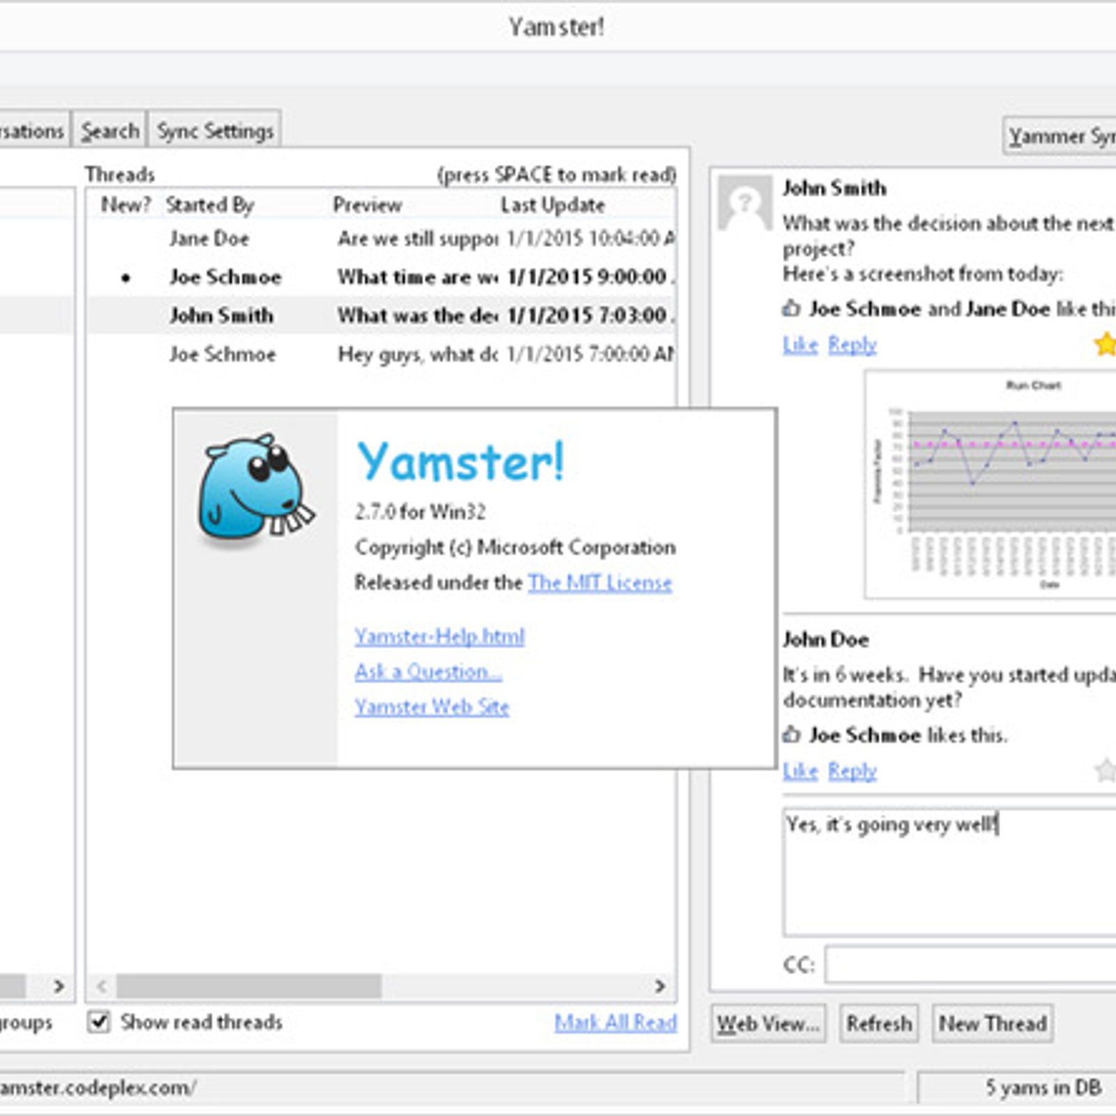Screen dimensions: 1116x1116
Task: Click thumbs-up icon next to Joe Schmoe likes this
Action: (791, 734)
